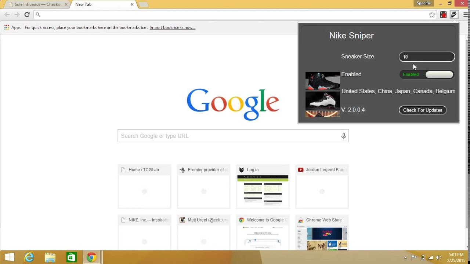Toggle the Nike Sniper Enabled switch
The height and width of the screenshot is (264, 470).
pos(427,74)
